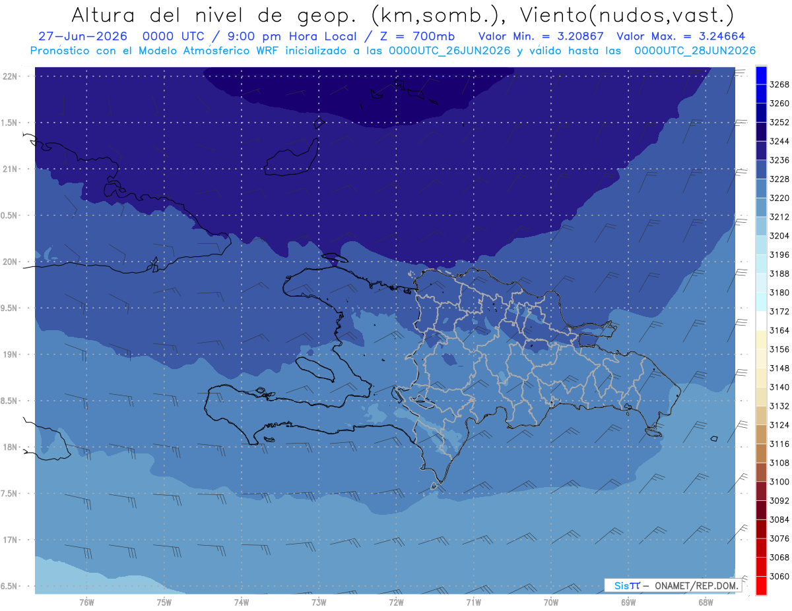Click the 3204 colorbar label
Image resolution: width=792 pixels, height=611 pixels.
(779, 236)
